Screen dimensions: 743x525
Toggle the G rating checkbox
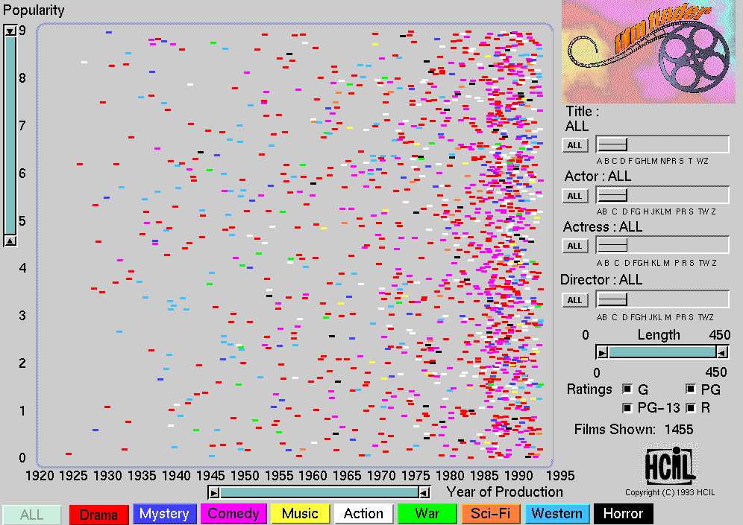(627, 389)
